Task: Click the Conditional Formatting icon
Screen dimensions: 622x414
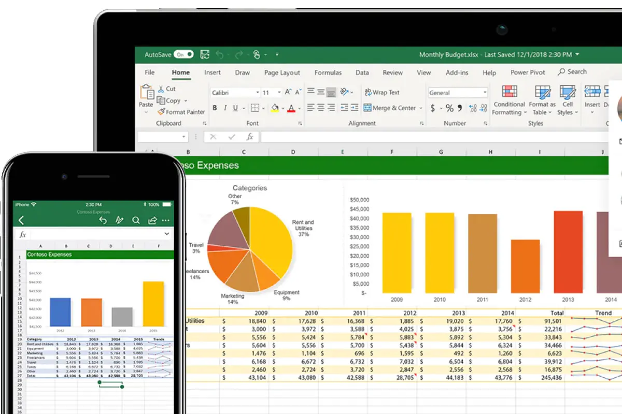Action: click(509, 92)
